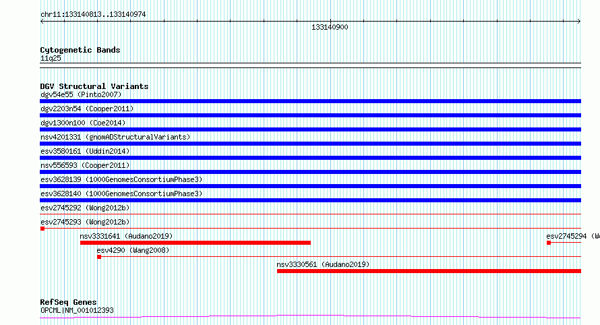Open the esv2745292 (Wong2012b) variant label

[x=85, y=208]
